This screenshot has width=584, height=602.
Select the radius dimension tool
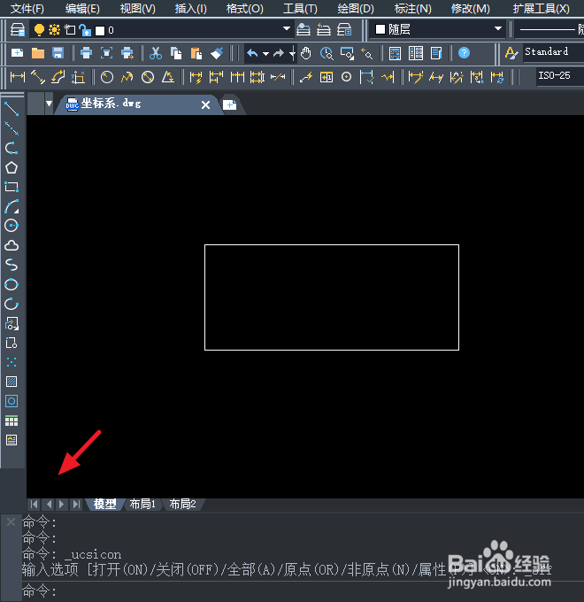click(107, 77)
